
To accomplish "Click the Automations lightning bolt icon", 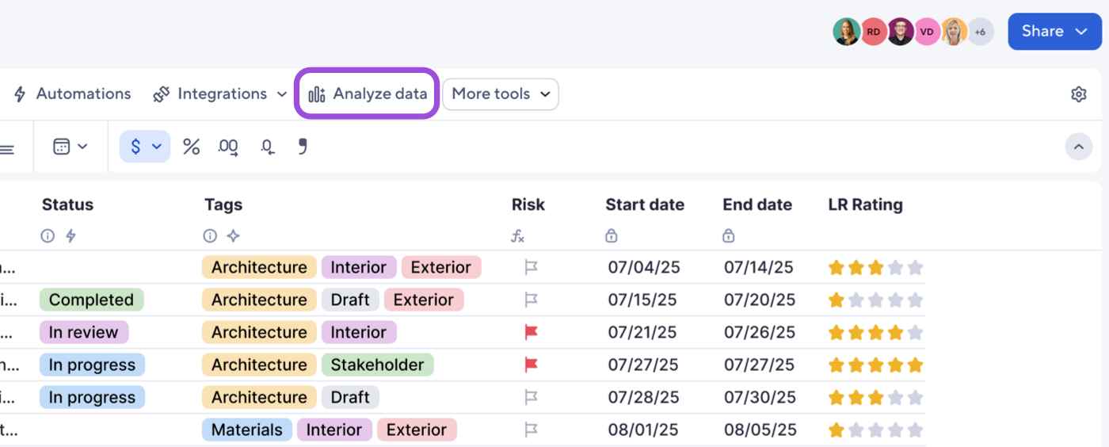I will [20, 94].
